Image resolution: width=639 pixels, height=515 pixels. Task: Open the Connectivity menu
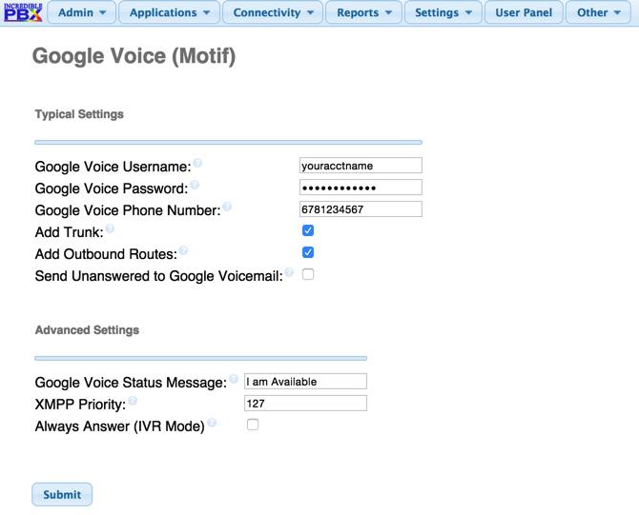coord(273,12)
